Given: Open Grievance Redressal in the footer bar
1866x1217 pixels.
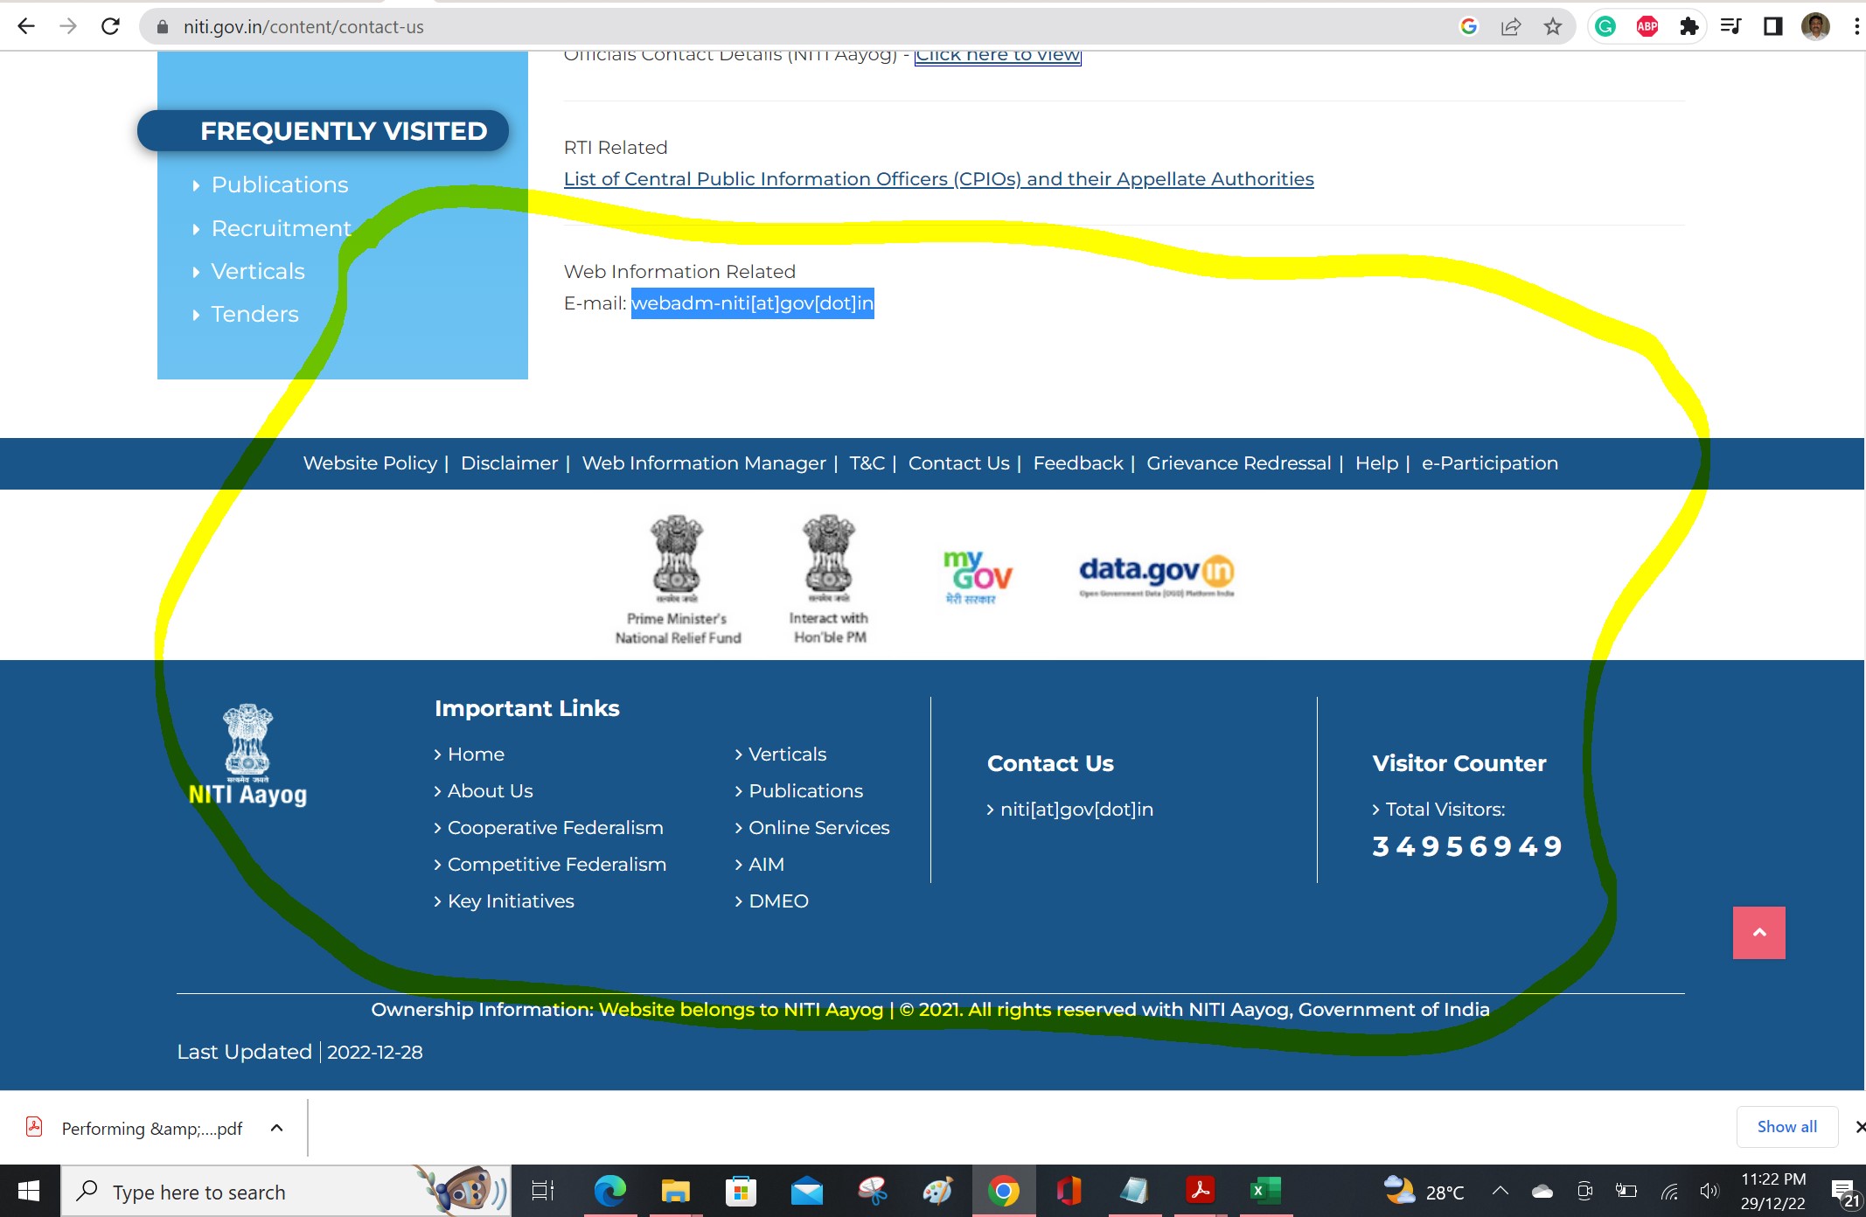Looking at the screenshot, I should 1239,463.
